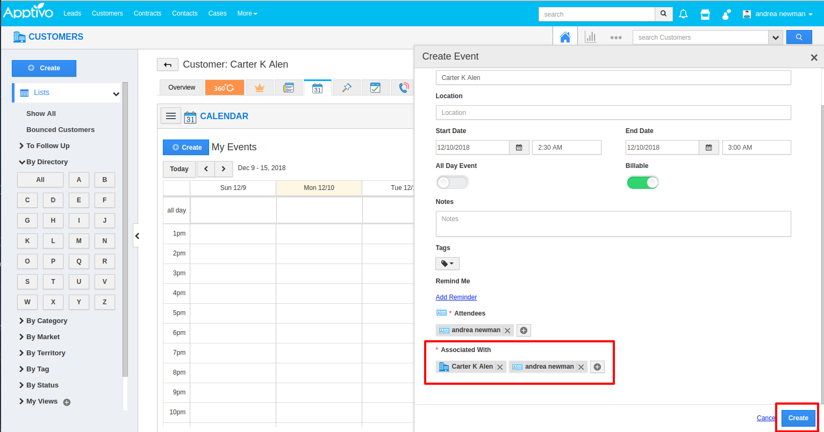824x432 pixels.
Task: Open the reports bar chart icon
Action: 591,37
